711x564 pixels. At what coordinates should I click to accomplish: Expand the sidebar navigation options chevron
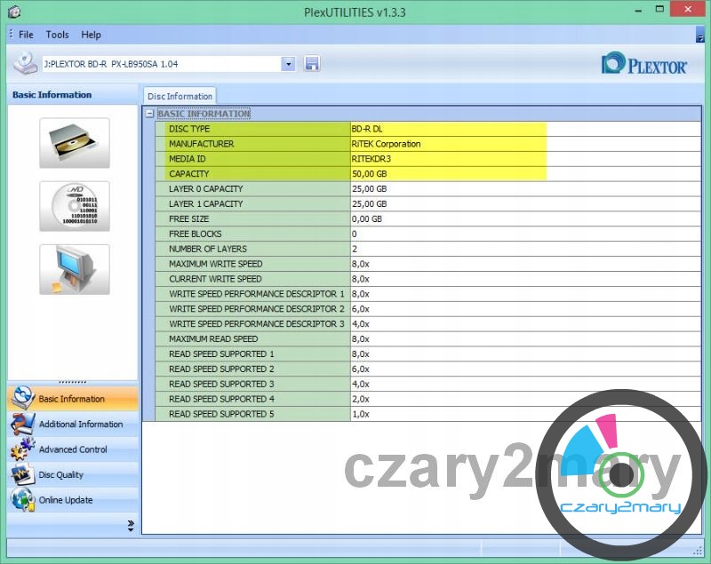pos(131,525)
